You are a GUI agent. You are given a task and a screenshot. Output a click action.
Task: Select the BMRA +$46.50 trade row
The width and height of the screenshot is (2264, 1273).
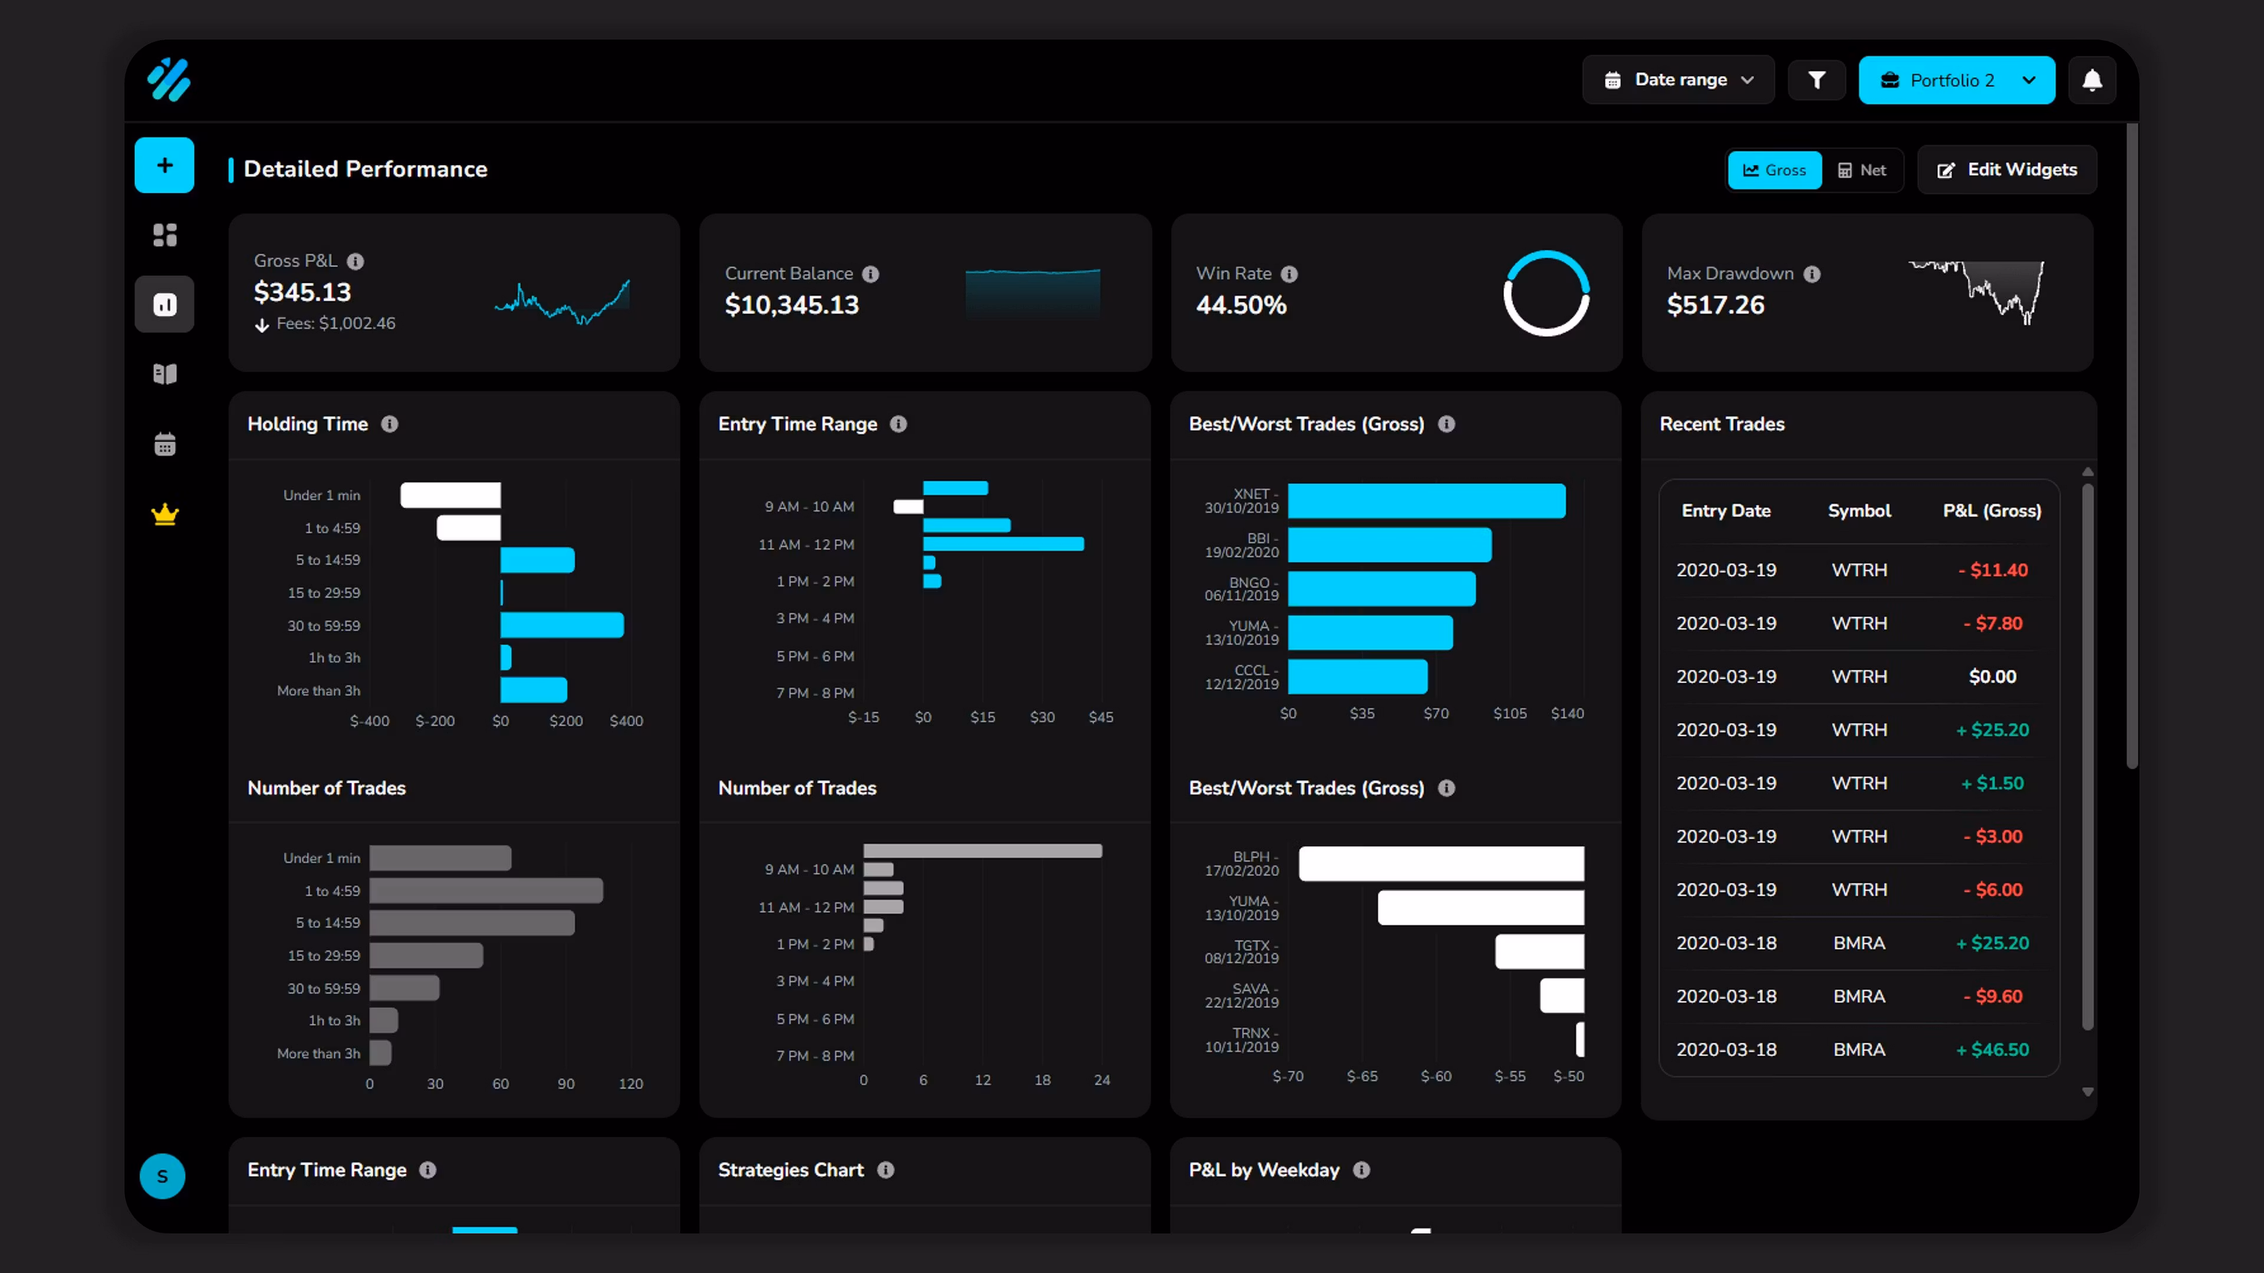pos(1859,1050)
